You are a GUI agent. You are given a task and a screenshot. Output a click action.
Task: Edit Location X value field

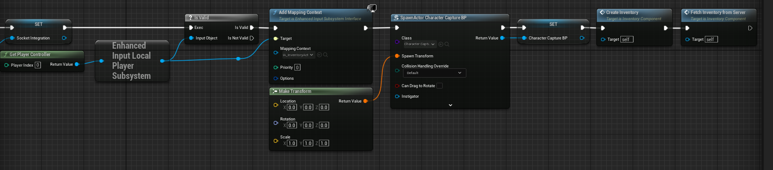(292, 107)
